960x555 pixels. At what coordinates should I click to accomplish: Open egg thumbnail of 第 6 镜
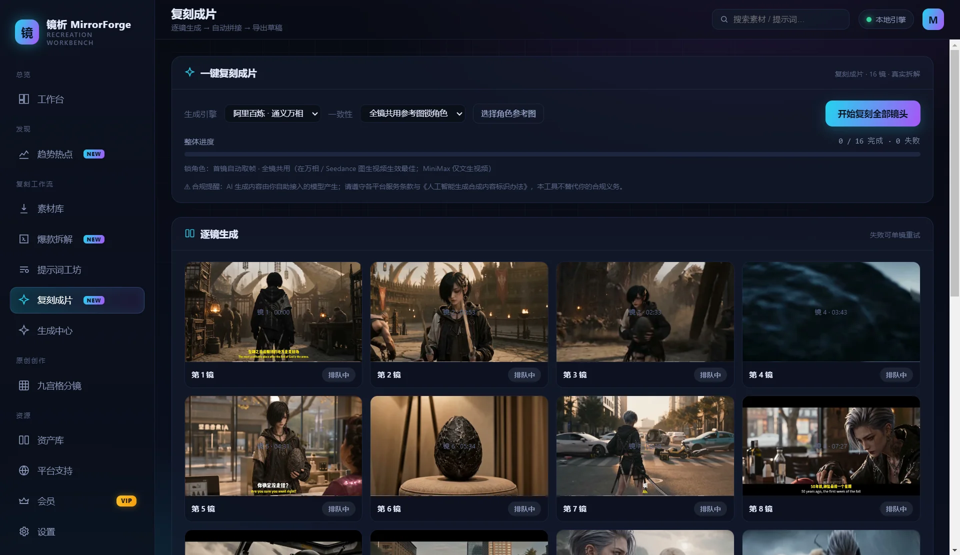pyautogui.click(x=459, y=445)
